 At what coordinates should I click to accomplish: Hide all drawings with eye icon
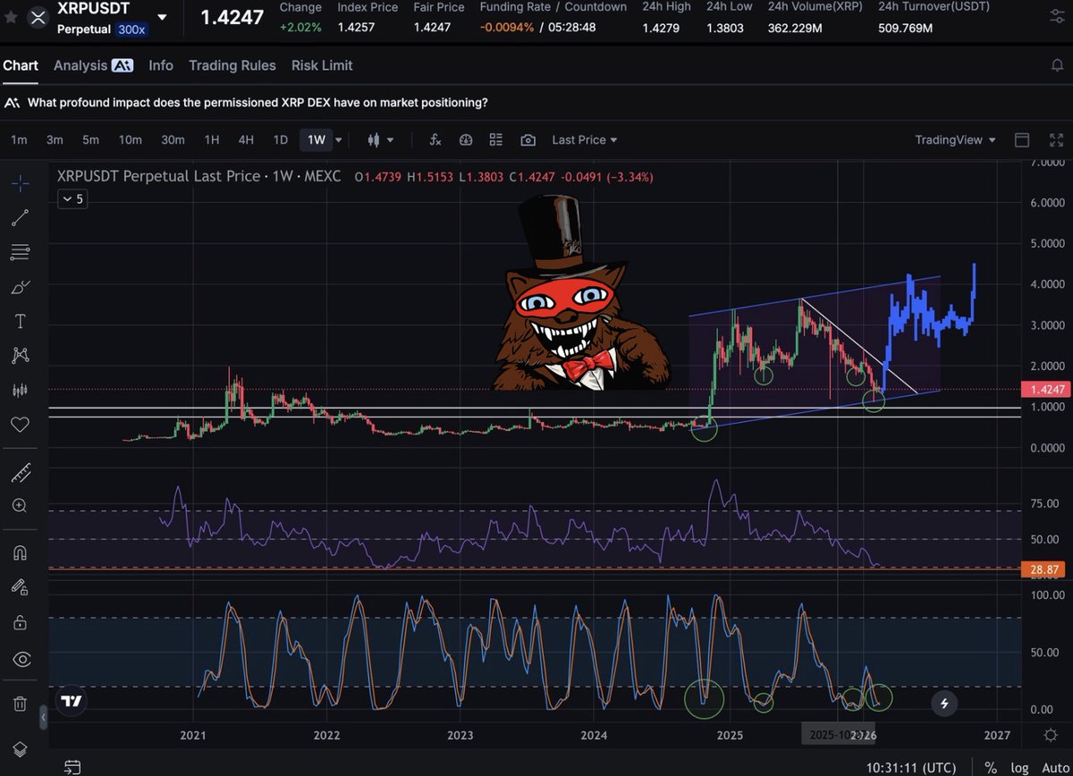pyautogui.click(x=20, y=660)
